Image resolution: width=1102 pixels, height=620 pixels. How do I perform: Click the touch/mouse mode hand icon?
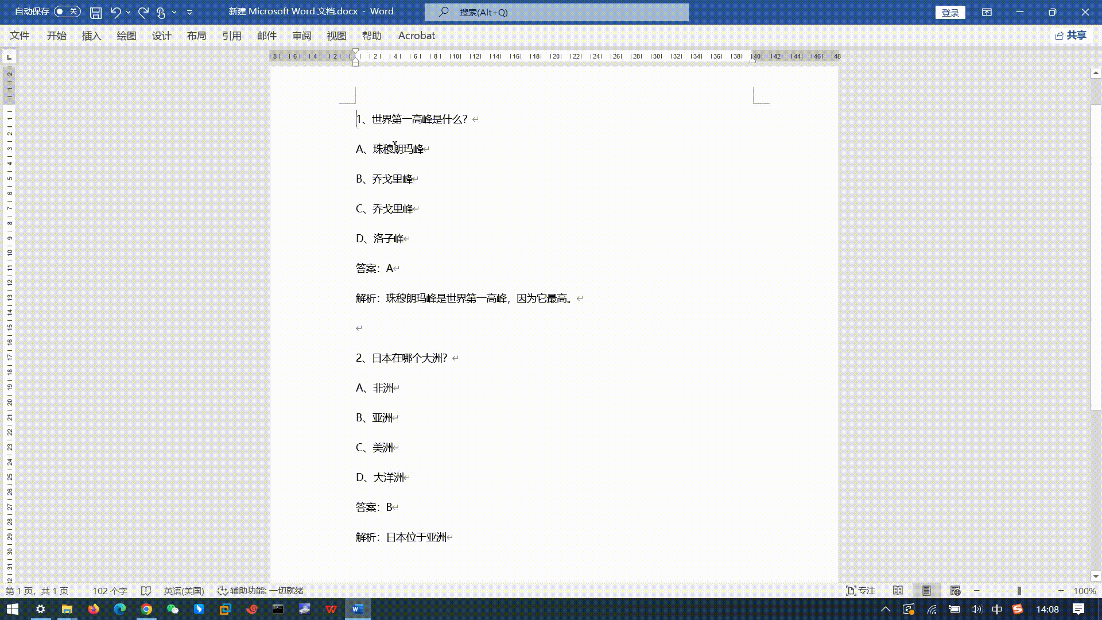click(161, 12)
